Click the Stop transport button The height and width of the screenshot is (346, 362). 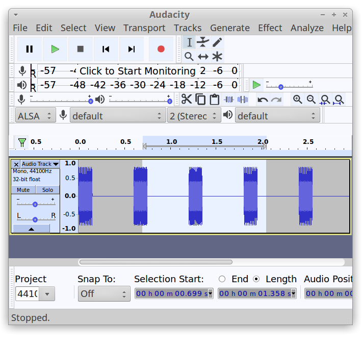(81, 49)
